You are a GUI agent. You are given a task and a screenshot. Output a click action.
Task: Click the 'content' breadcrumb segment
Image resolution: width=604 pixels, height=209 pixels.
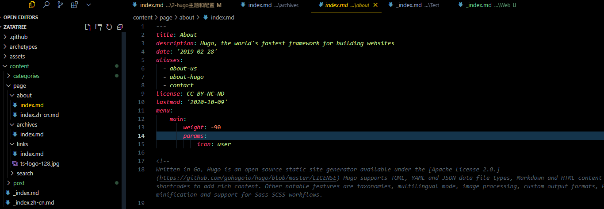click(143, 17)
